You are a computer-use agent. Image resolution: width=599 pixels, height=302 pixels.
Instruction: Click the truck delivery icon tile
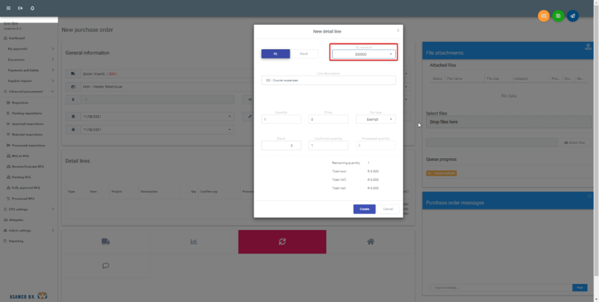[105, 241]
